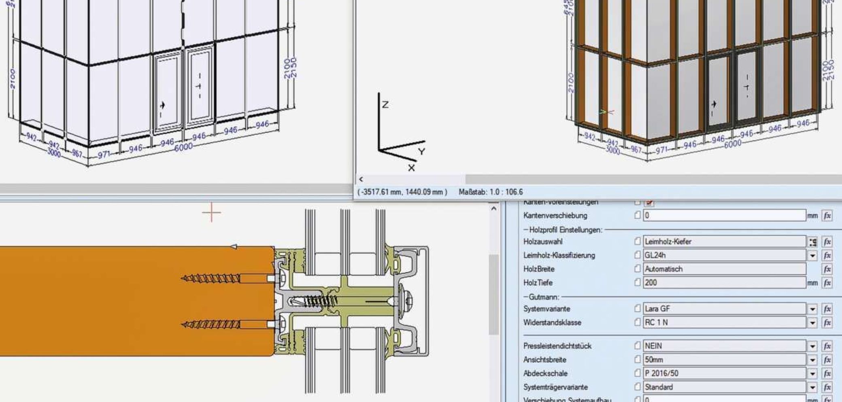Image resolution: width=842 pixels, height=402 pixels.
Task: Click the HolzTiefe value field
Action: 724,283
